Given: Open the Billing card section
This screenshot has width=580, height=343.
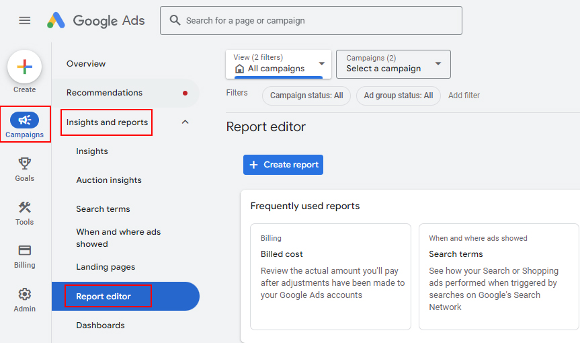Looking at the screenshot, I should (x=24, y=256).
